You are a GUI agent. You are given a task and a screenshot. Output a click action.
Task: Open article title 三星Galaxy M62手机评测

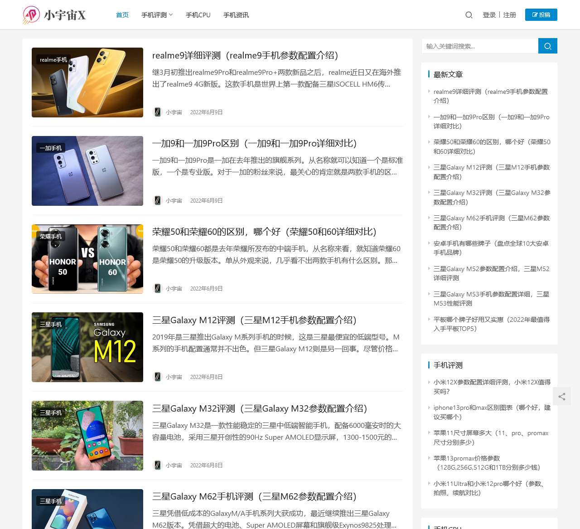point(254,496)
